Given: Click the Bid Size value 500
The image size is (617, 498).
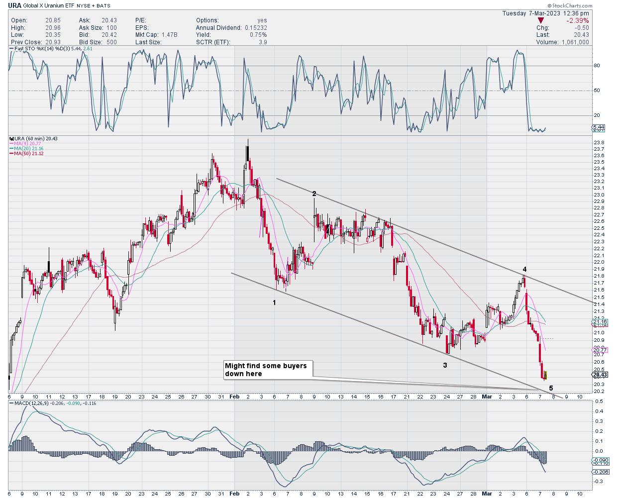Looking at the screenshot, I should 111,42.
